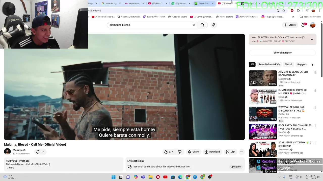The image size is (323, 181).
Task: Select the All filter chip
Action: (252, 64)
